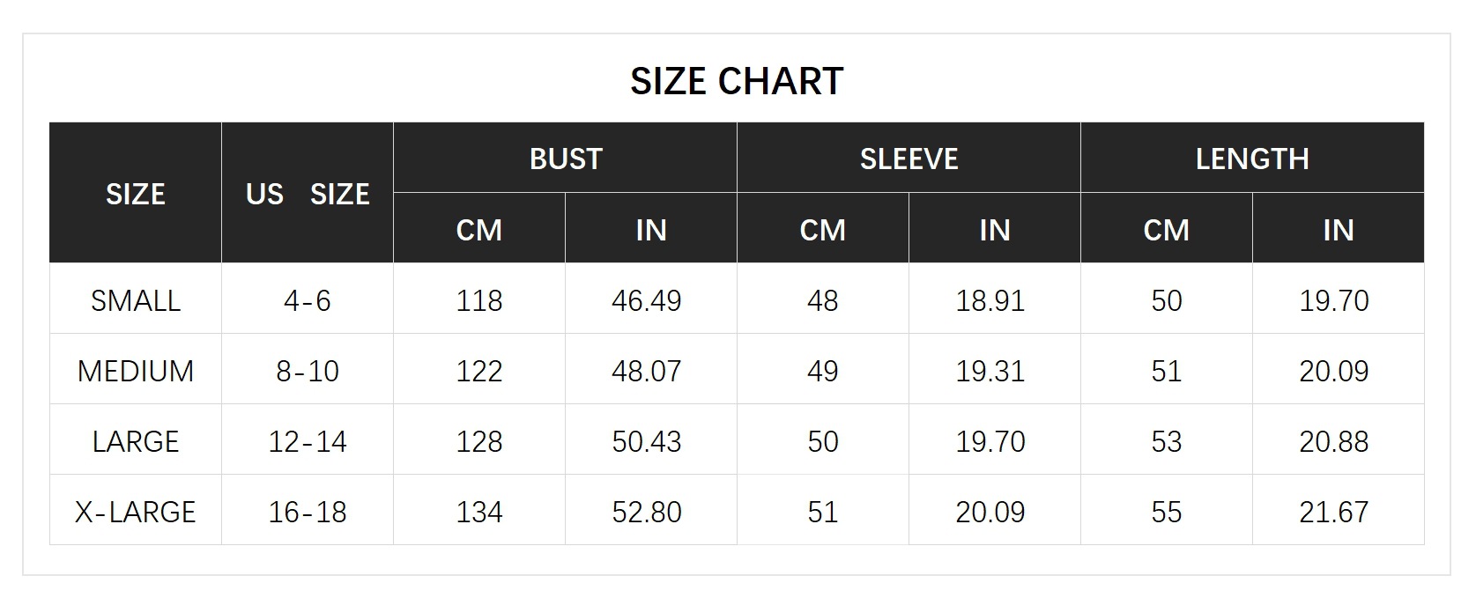Select the 4-6 US size cell

click(308, 300)
